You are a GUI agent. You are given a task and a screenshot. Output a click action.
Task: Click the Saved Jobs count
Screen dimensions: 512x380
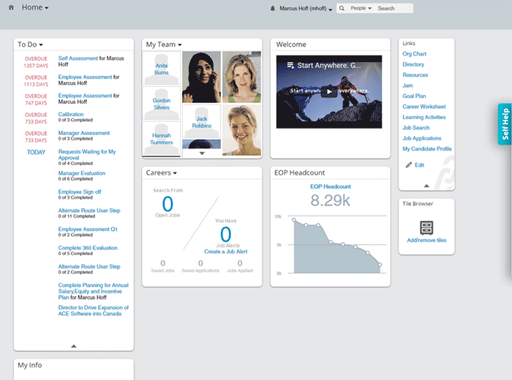coord(162,263)
